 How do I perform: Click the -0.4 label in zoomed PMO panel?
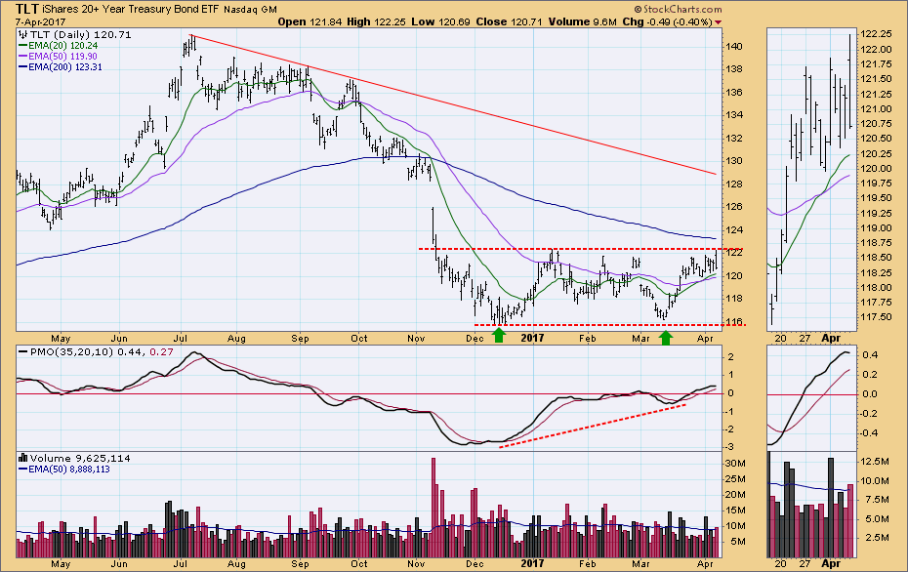tap(869, 433)
